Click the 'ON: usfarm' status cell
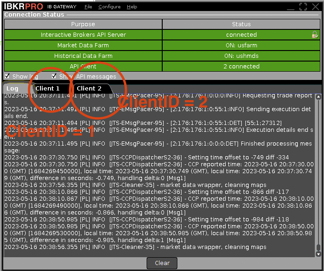The height and width of the screenshot is (271, 324). pos(241,45)
